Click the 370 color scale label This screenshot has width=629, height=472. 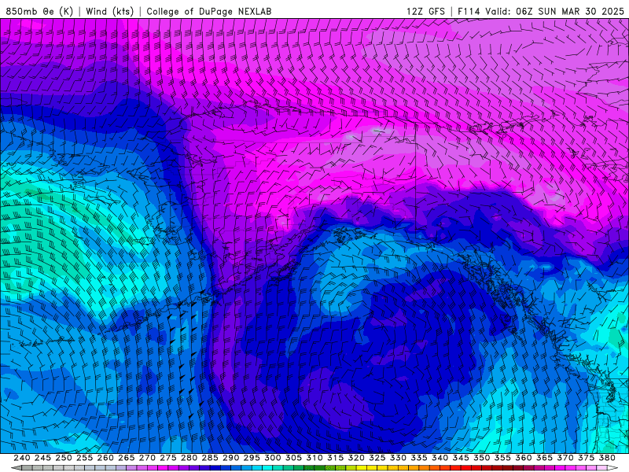[565, 458]
